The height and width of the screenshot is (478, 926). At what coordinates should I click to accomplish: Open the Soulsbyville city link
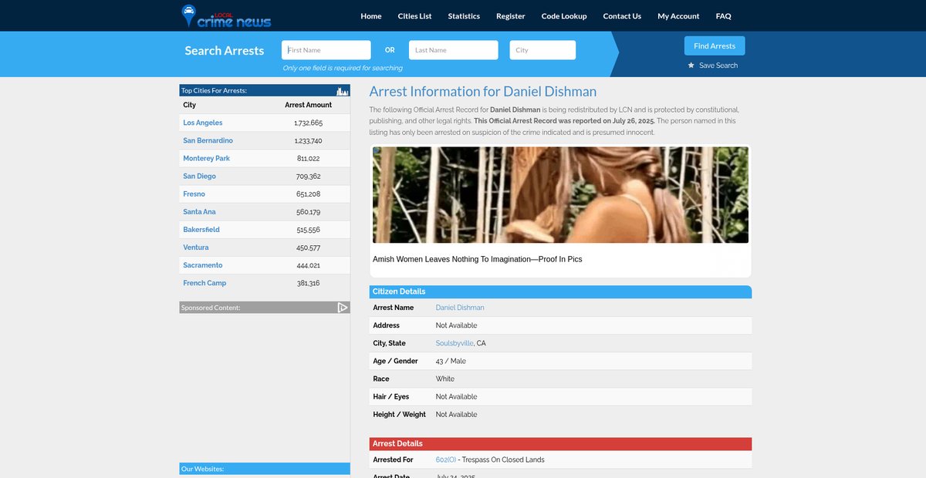(x=455, y=343)
